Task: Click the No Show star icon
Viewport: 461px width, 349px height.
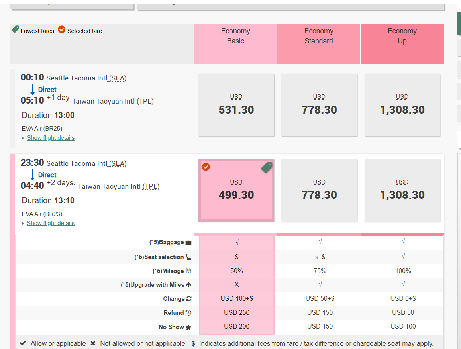Action: pyautogui.click(x=188, y=327)
